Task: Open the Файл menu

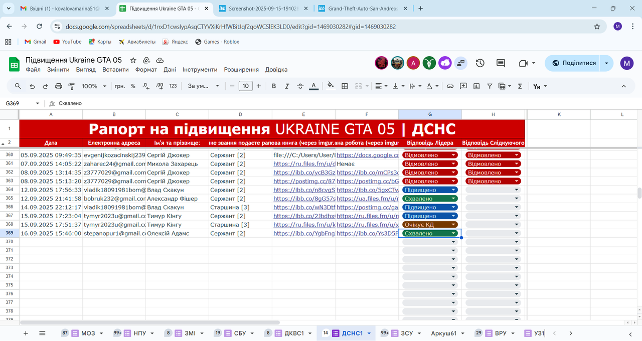Action: [x=33, y=70]
